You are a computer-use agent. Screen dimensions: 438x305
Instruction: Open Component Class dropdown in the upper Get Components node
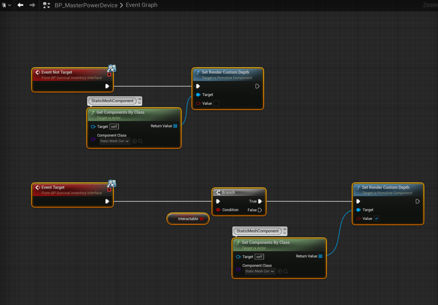pos(114,141)
